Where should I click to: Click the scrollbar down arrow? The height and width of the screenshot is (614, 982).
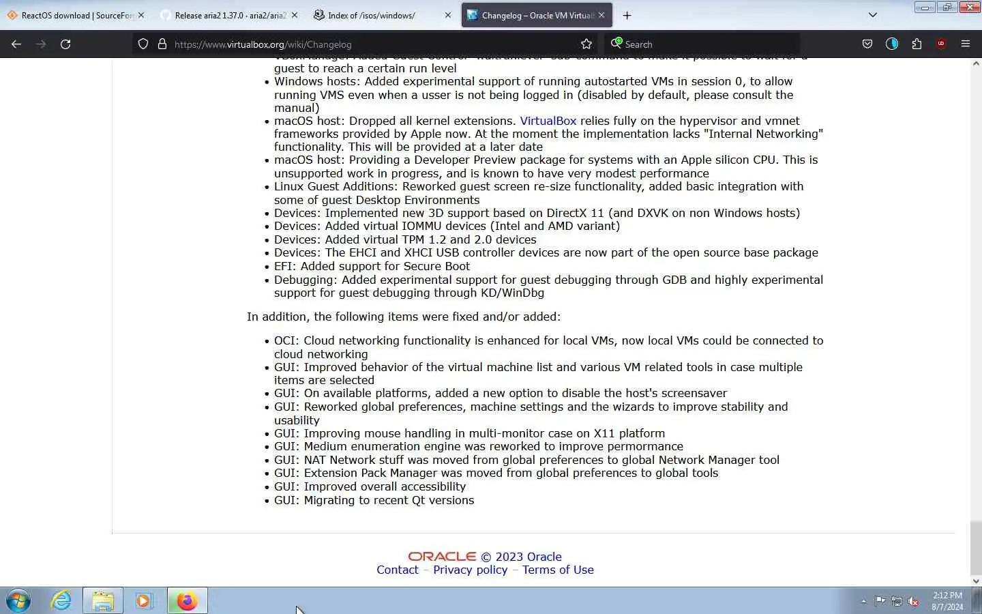tap(976, 581)
